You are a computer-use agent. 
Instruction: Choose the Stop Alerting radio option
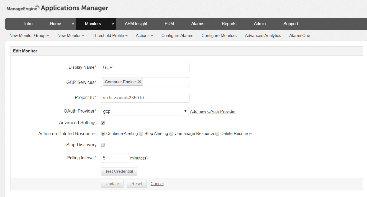point(141,134)
